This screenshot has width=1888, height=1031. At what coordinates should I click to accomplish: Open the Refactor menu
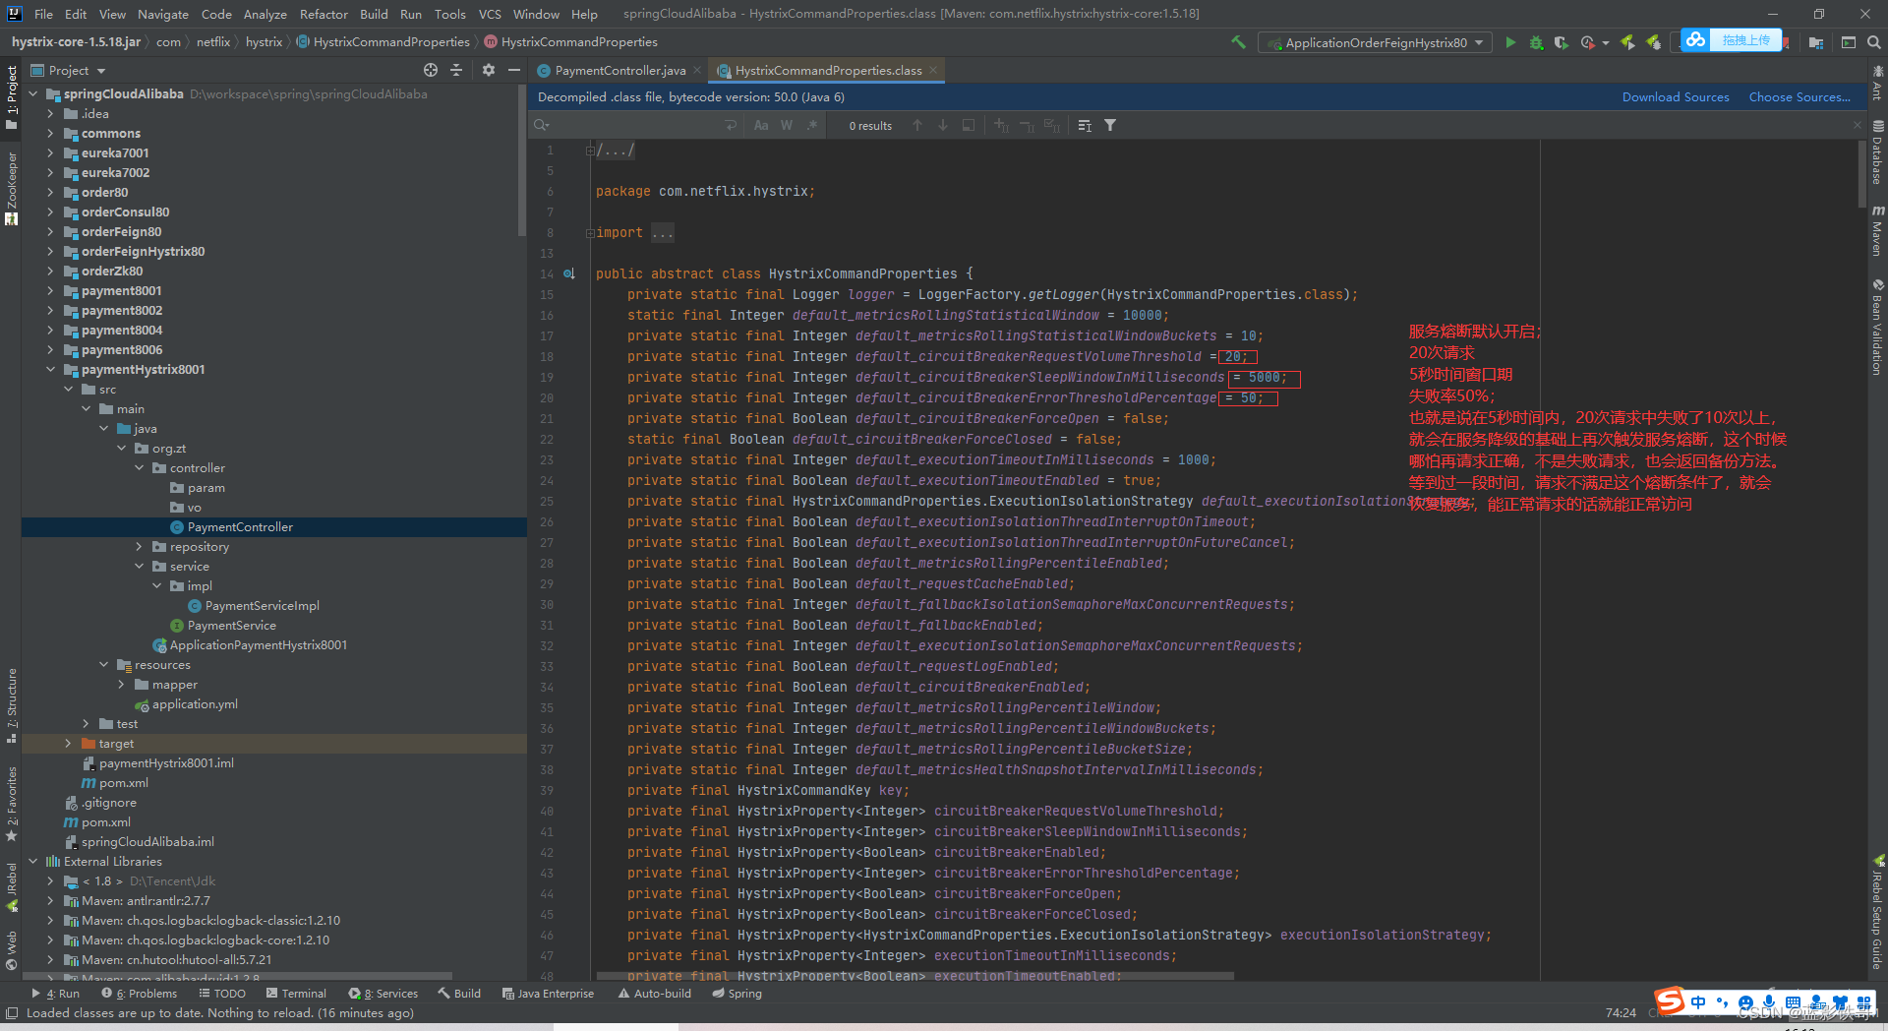pos(324,14)
